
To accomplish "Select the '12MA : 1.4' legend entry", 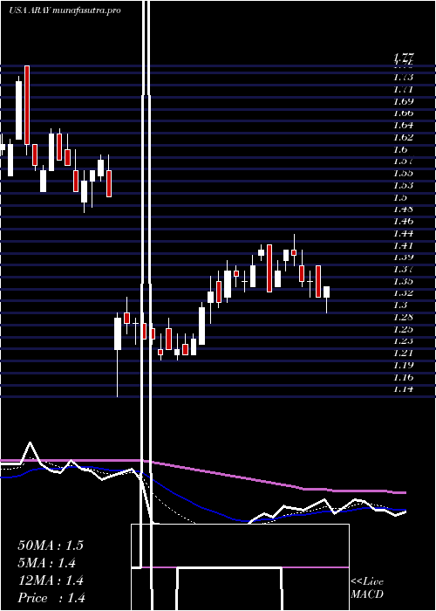I will pos(51,580).
